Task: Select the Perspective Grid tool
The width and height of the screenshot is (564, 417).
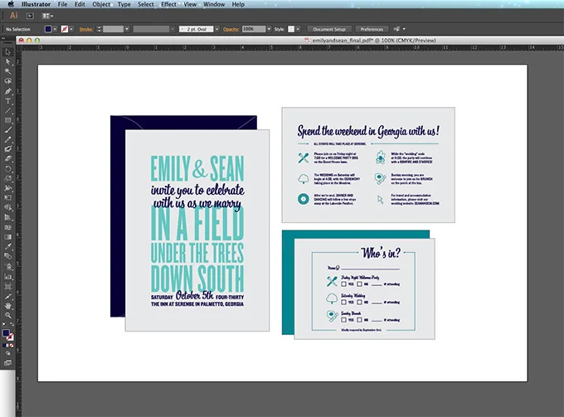Action: click(8, 217)
